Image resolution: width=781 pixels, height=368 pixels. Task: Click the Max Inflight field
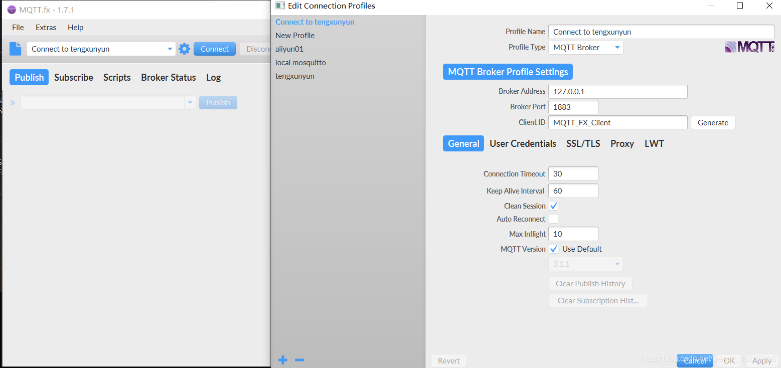pyautogui.click(x=573, y=234)
